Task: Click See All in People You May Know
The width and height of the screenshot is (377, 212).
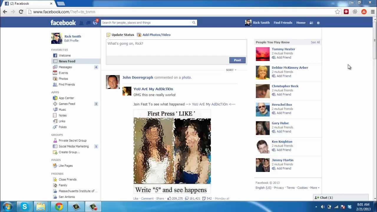Action: point(315,42)
